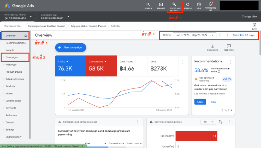Screen dimensions: 261x148
Task: Click the Refresh icon
Action: click(x=188, y=4)
